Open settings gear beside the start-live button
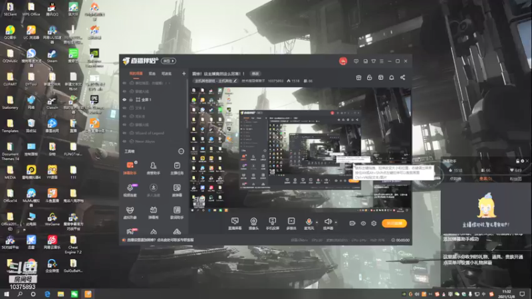Screen dimensions: 532x299 (x=374, y=223)
